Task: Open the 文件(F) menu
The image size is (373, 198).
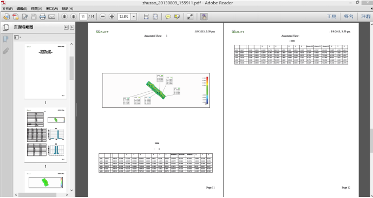Action: coord(8,9)
